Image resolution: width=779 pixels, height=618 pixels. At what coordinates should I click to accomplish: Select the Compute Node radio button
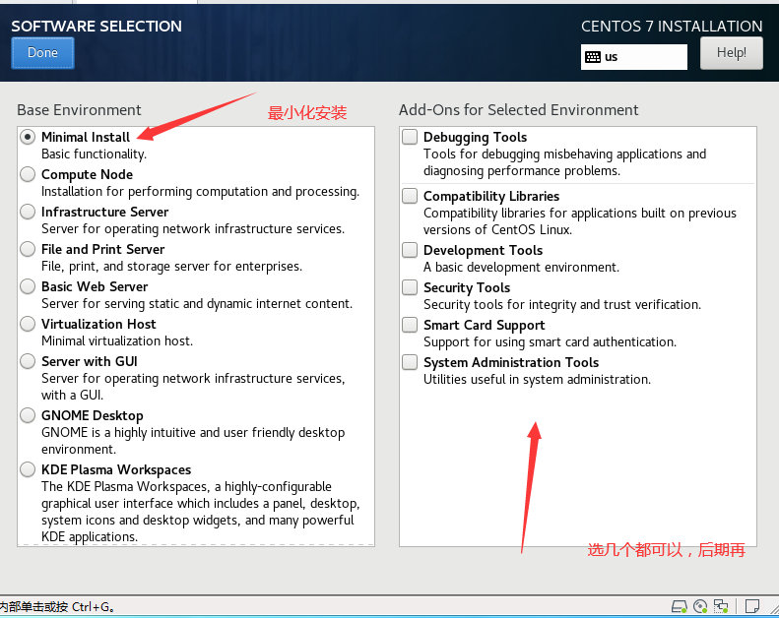point(28,174)
